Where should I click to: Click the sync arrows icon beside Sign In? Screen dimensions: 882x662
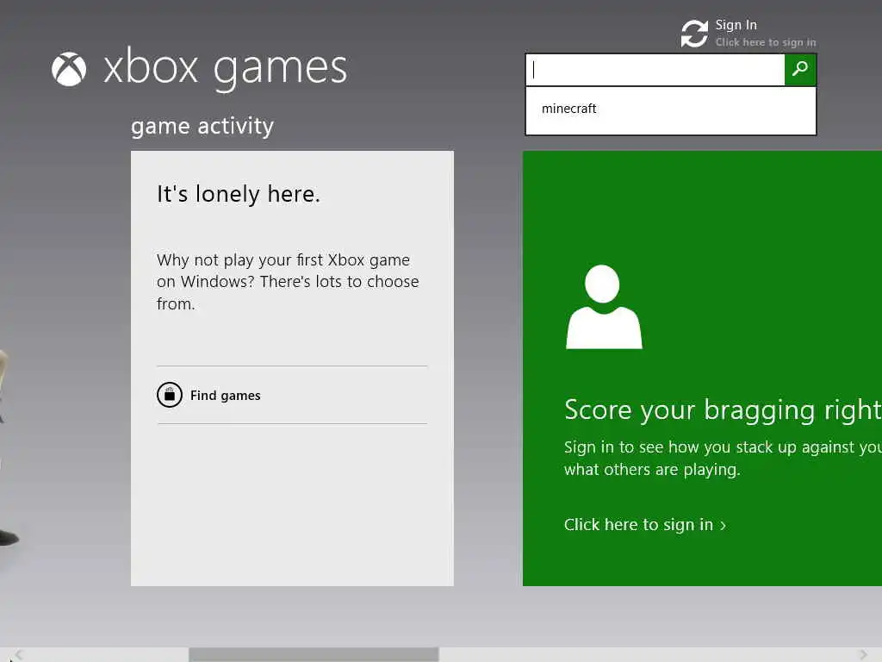click(x=694, y=34)
